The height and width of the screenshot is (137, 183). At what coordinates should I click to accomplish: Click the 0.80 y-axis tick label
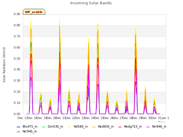point(17,25)
